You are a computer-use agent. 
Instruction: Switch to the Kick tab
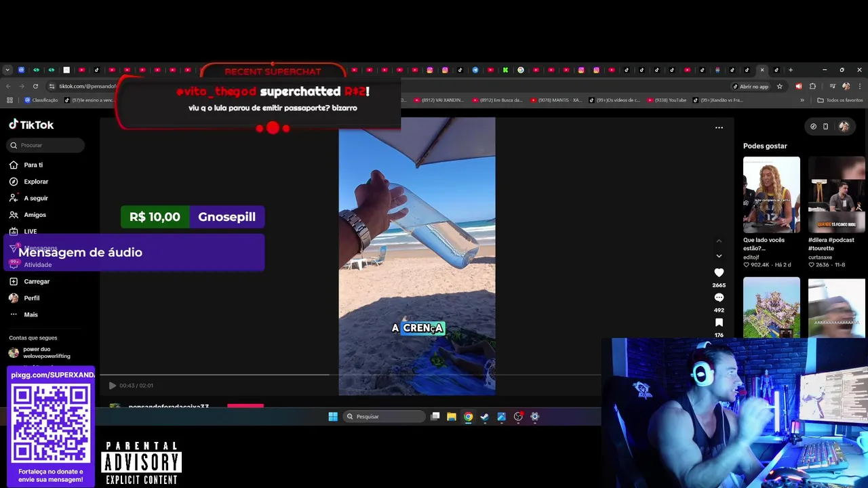505,70
